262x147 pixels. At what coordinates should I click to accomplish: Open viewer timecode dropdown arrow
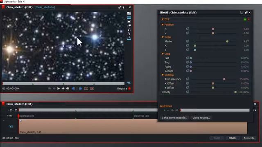[19, 89]
